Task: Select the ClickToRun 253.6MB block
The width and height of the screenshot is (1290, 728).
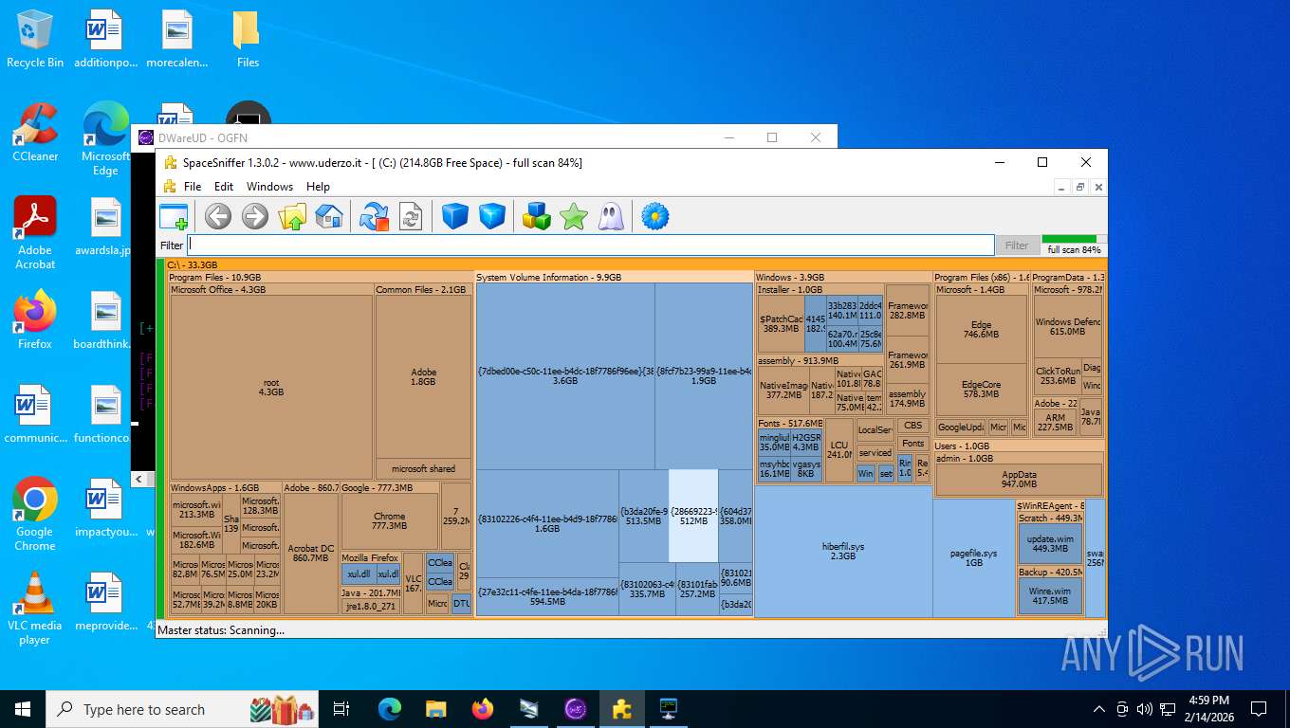Action: click(x=1058, y=376)
